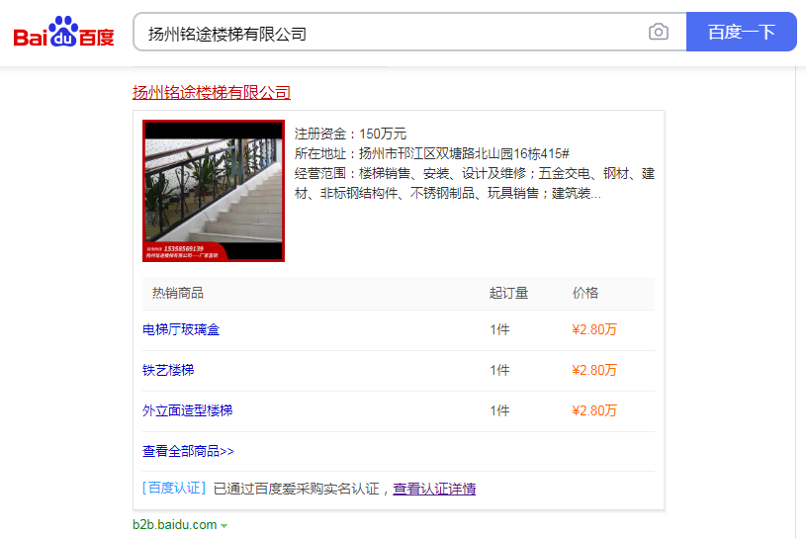This screenshot has height=539, width=806.
Task: Click the 经营范围 description text
Action: click(475, 183)
